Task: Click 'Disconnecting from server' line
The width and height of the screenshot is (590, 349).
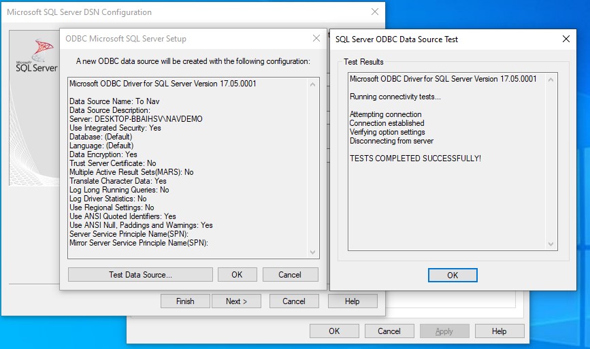Action: pos(392,141)
